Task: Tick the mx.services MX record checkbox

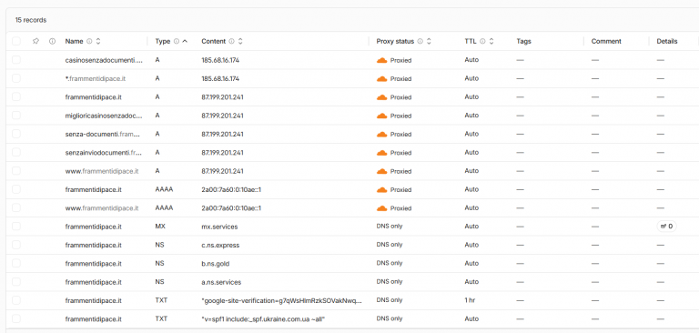Action: (x=16, y=227)
